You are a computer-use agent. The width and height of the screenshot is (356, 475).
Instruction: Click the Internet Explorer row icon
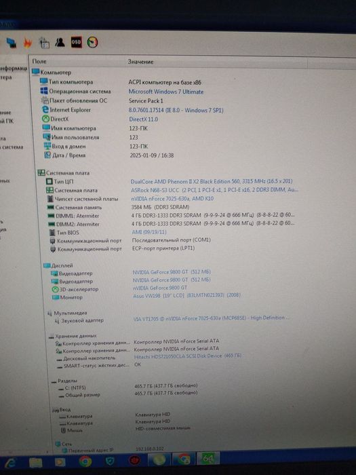45,109
